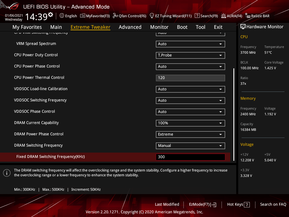Image resolution: width=289 pixels, height=217 pixels.
Task: Select Fixed DRAM Switching Frequency(KHz) row label
Action: click(x=51, y=157)
